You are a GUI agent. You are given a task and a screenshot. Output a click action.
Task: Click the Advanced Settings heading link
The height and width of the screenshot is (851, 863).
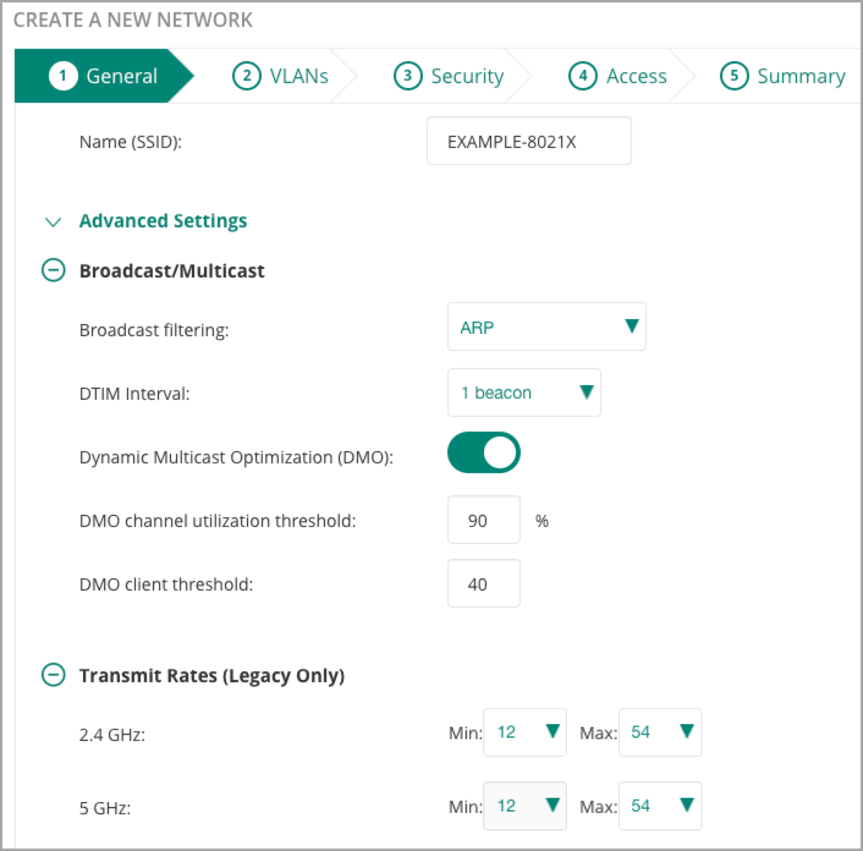point(163,221)
